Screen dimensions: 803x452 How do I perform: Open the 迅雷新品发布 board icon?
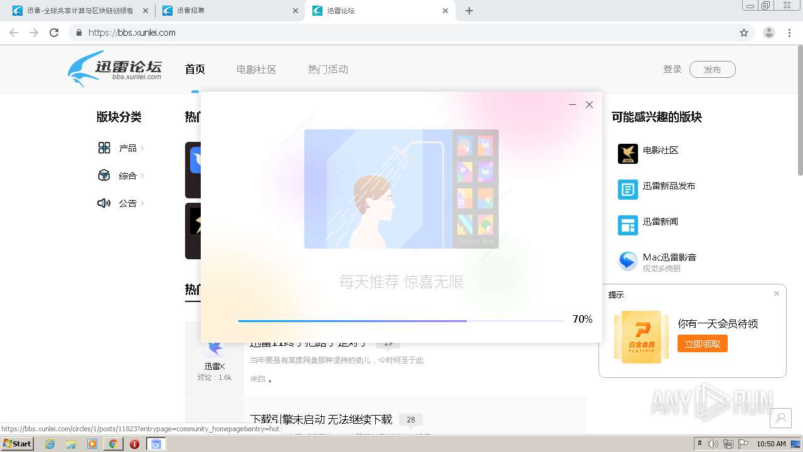tap(628, 190)
